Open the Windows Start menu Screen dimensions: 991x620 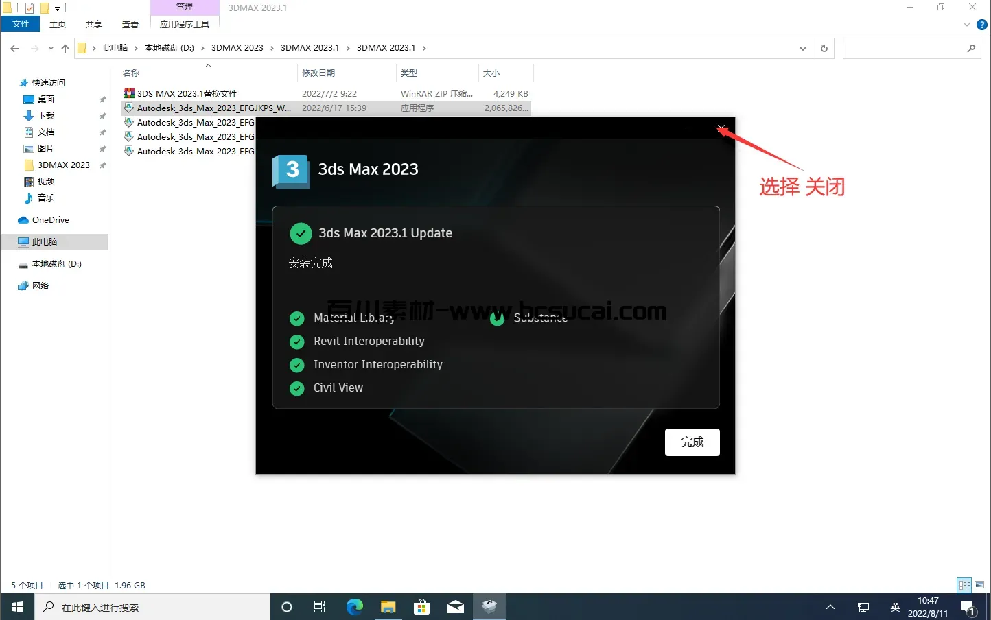coord(18,607)
